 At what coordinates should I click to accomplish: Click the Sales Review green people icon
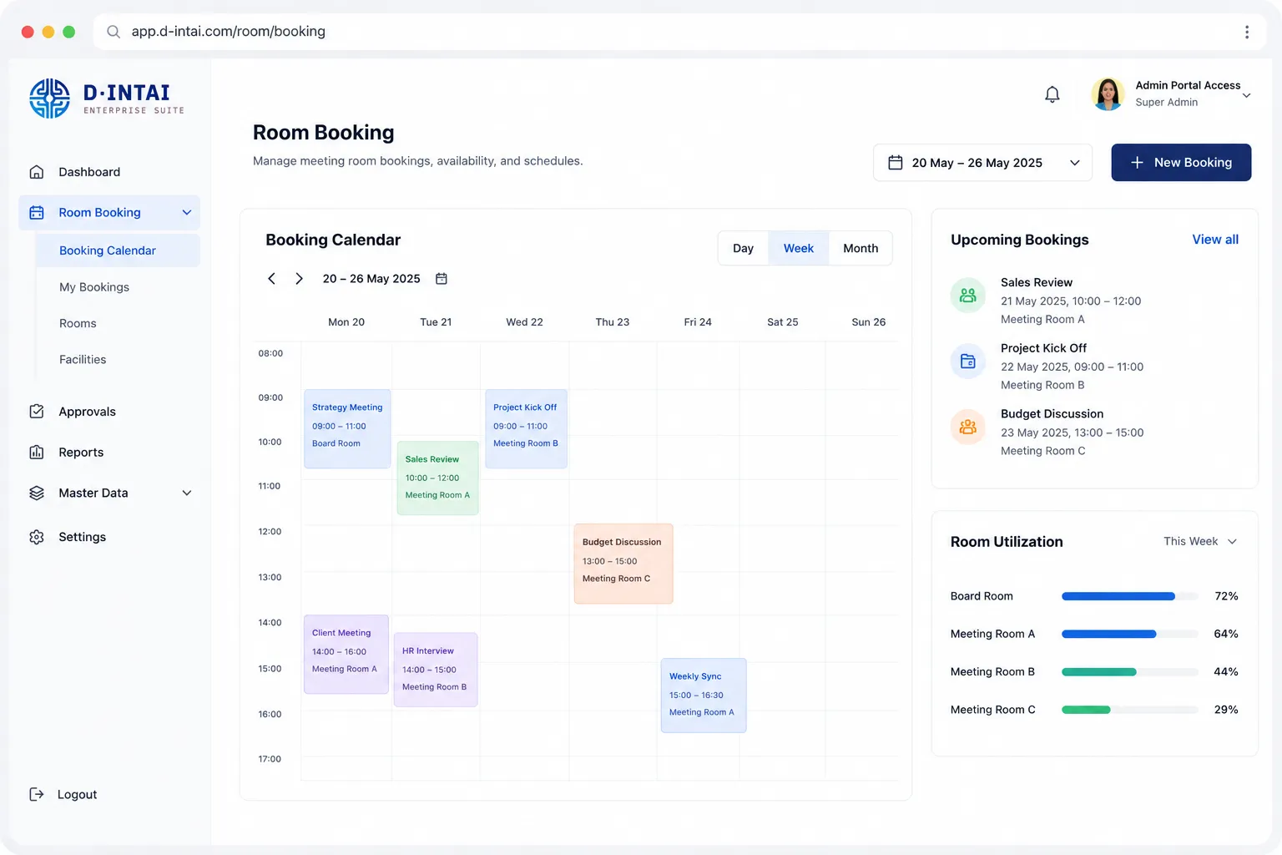968,296
